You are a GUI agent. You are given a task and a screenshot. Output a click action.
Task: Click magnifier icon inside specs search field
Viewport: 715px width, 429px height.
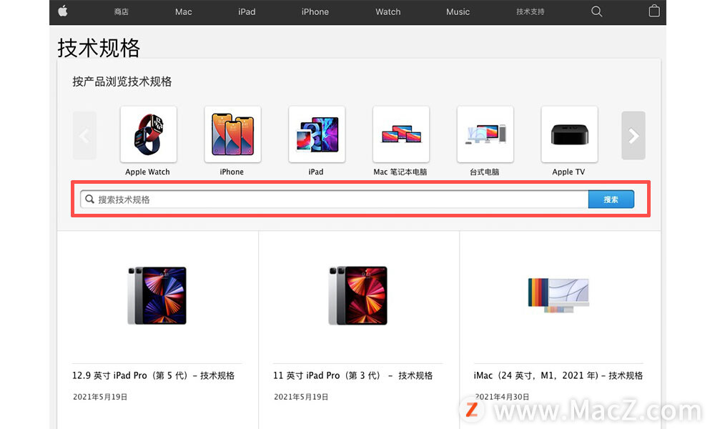click(x=90, y=199)
